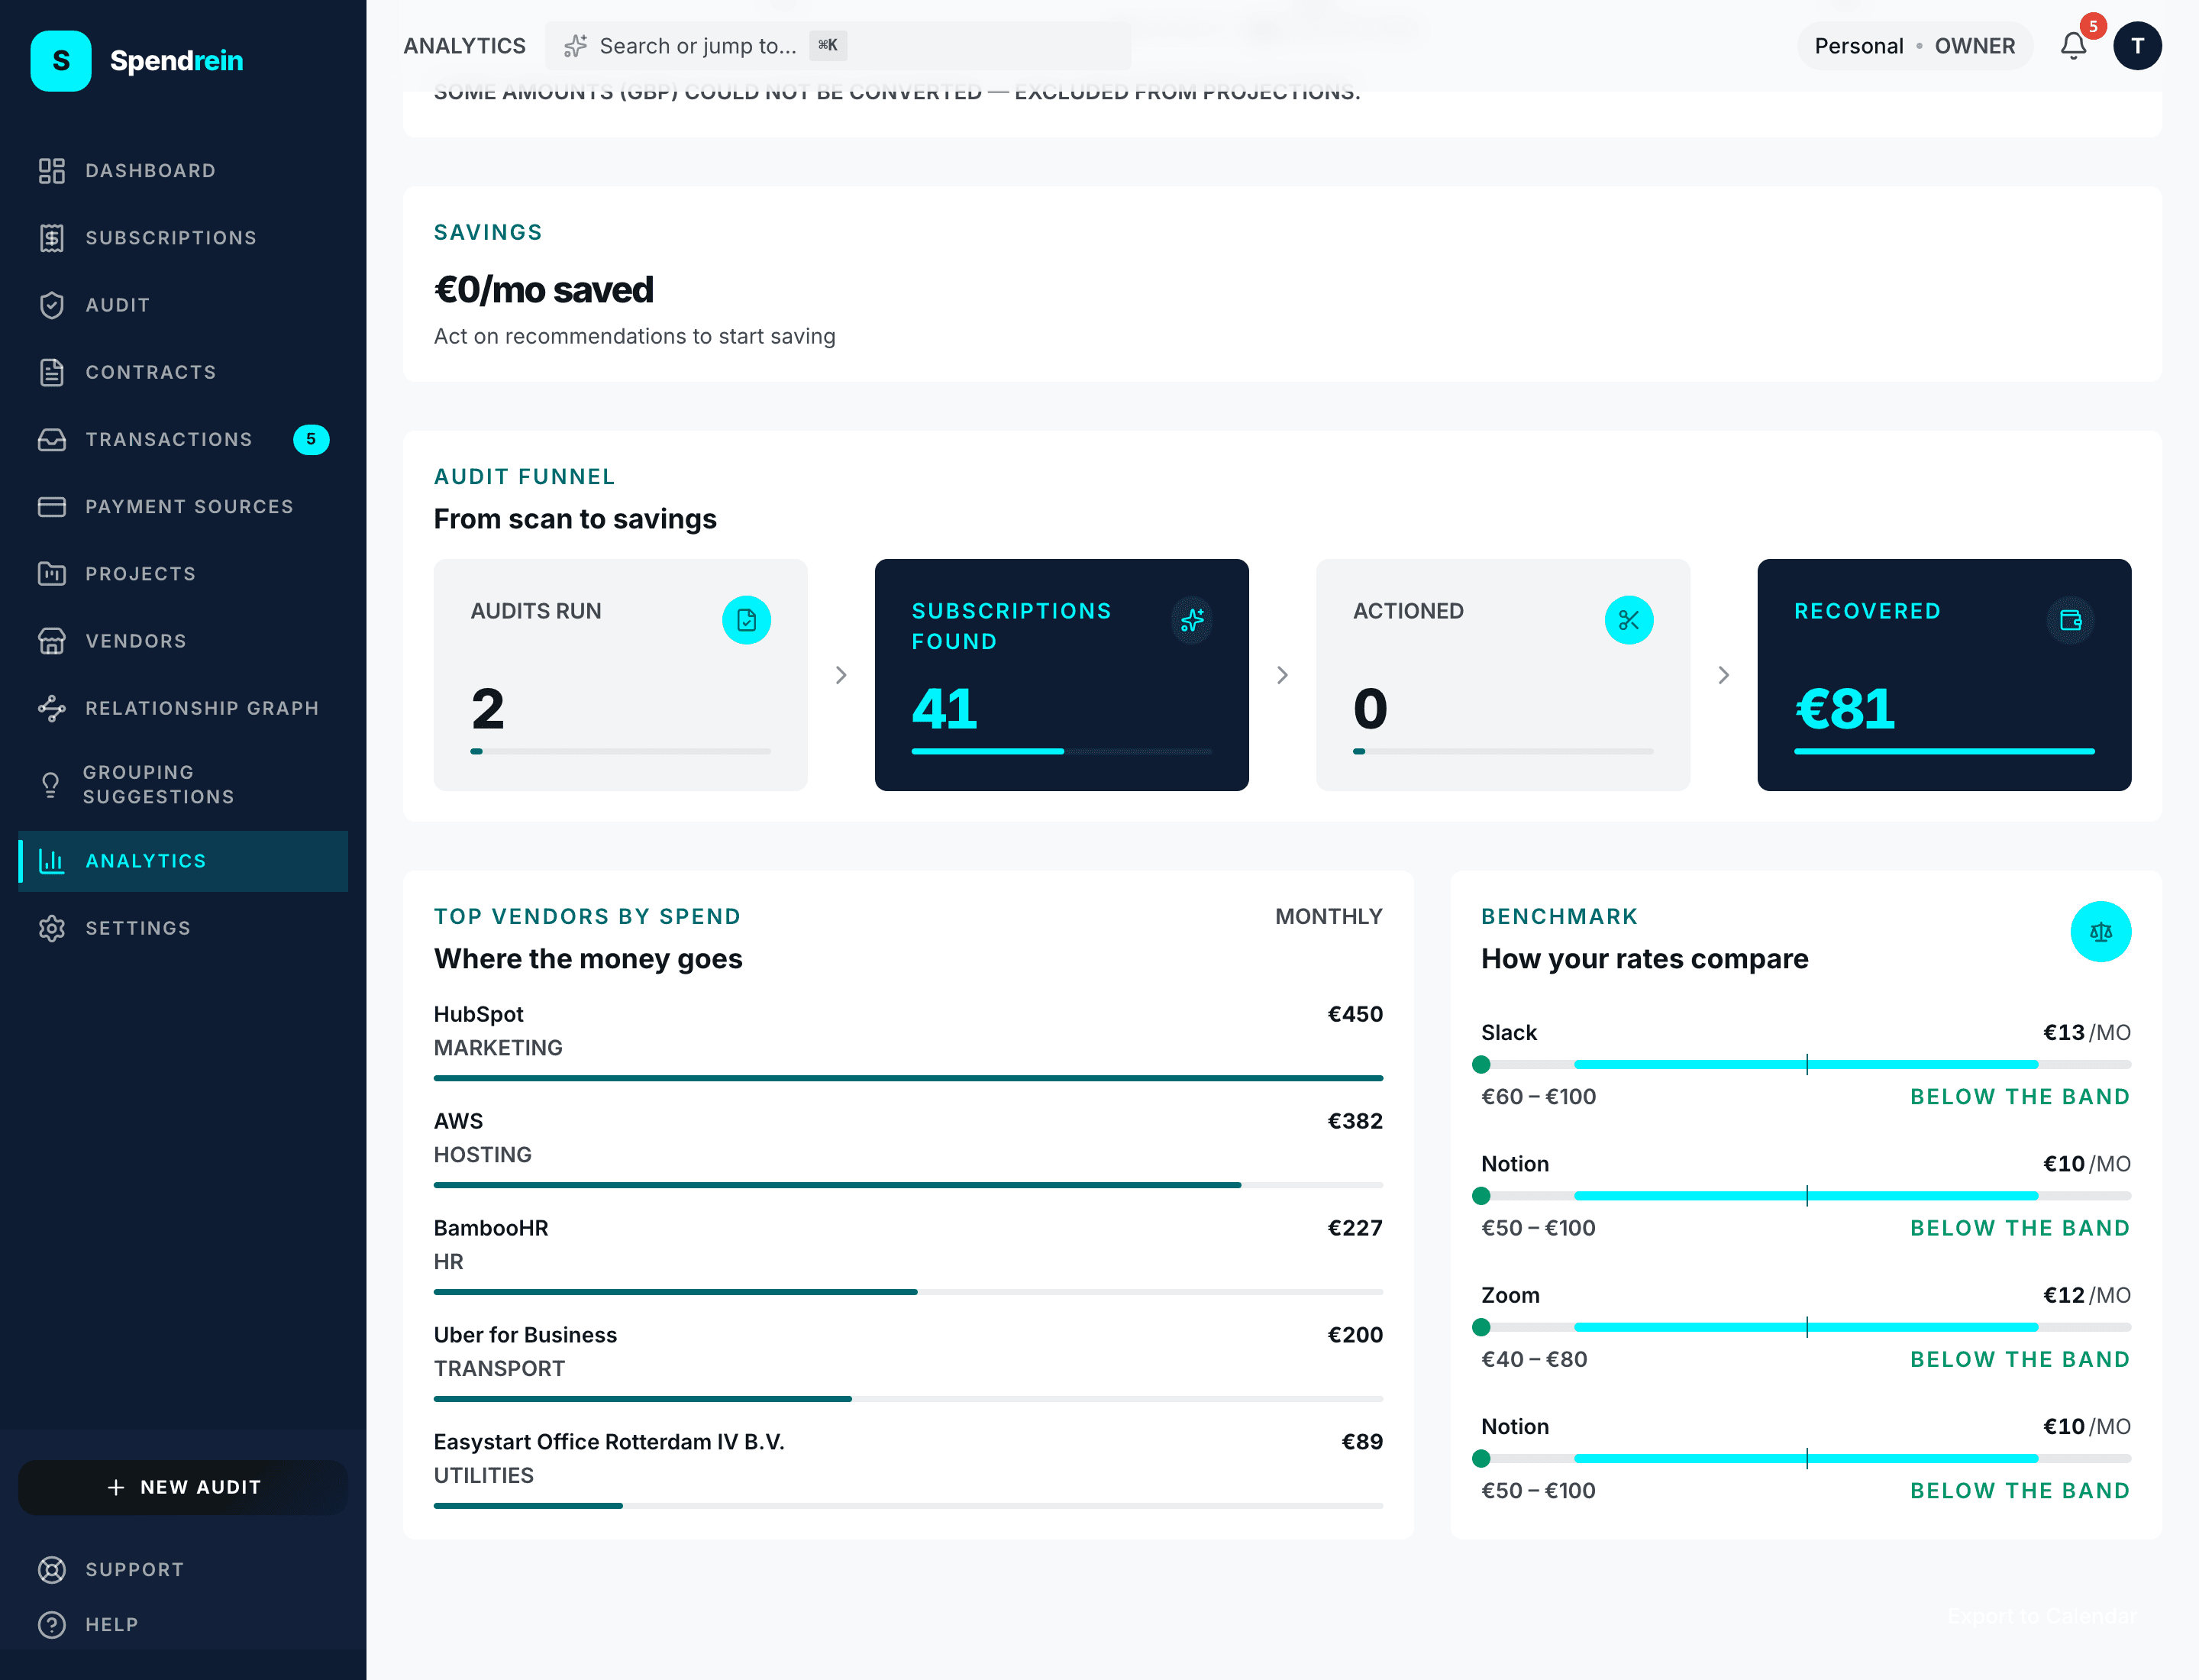Click the Recovered wallet icon
This screenshot has height=1680, width=2199.
[2071, 620]
